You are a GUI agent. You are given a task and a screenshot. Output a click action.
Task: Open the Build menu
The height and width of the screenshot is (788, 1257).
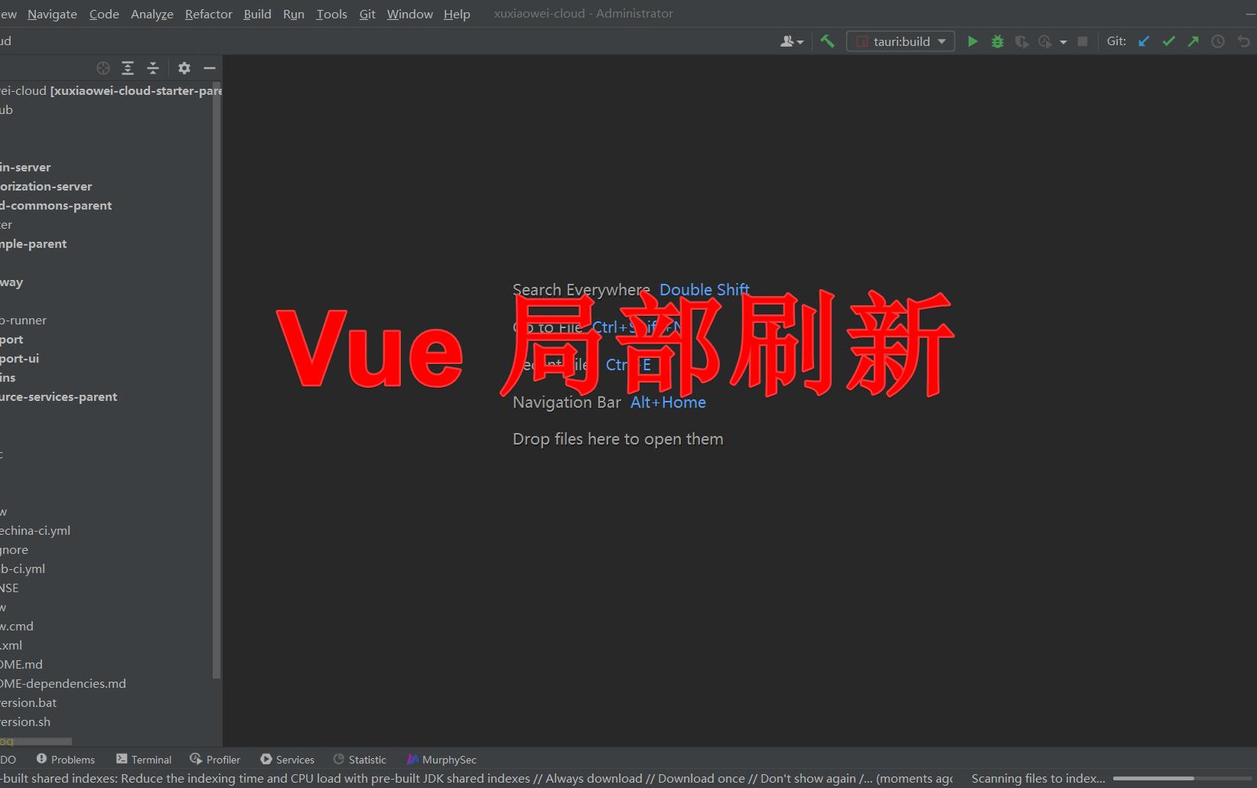(257, 14)
